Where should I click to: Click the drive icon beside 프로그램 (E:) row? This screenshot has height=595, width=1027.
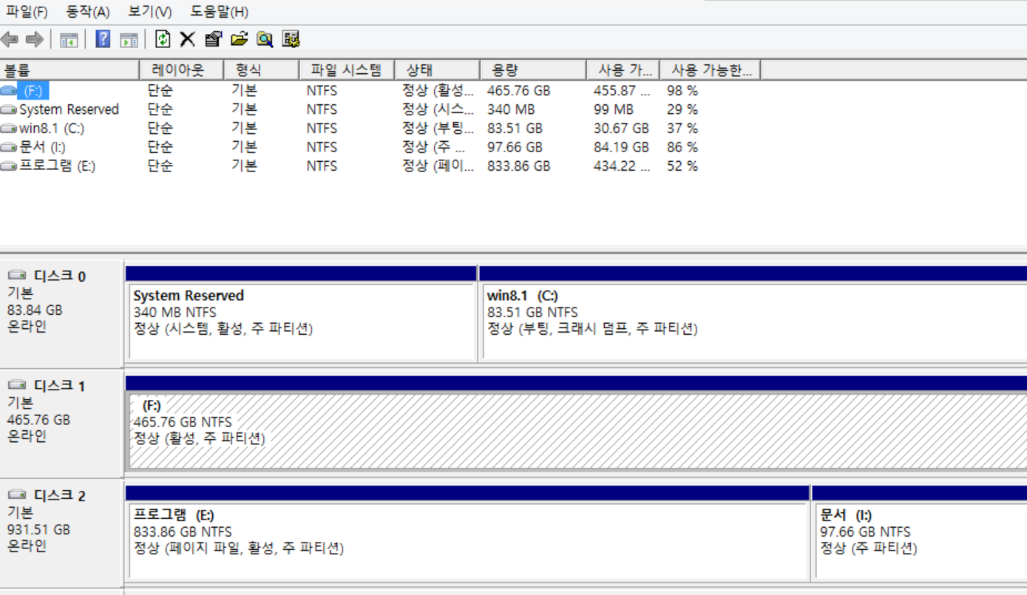click(9, 166)
